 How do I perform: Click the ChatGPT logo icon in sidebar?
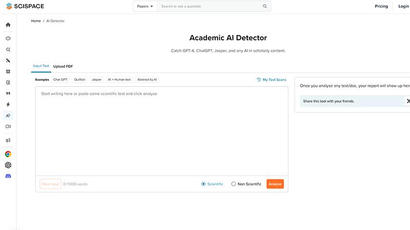click(x=8, y=165)
